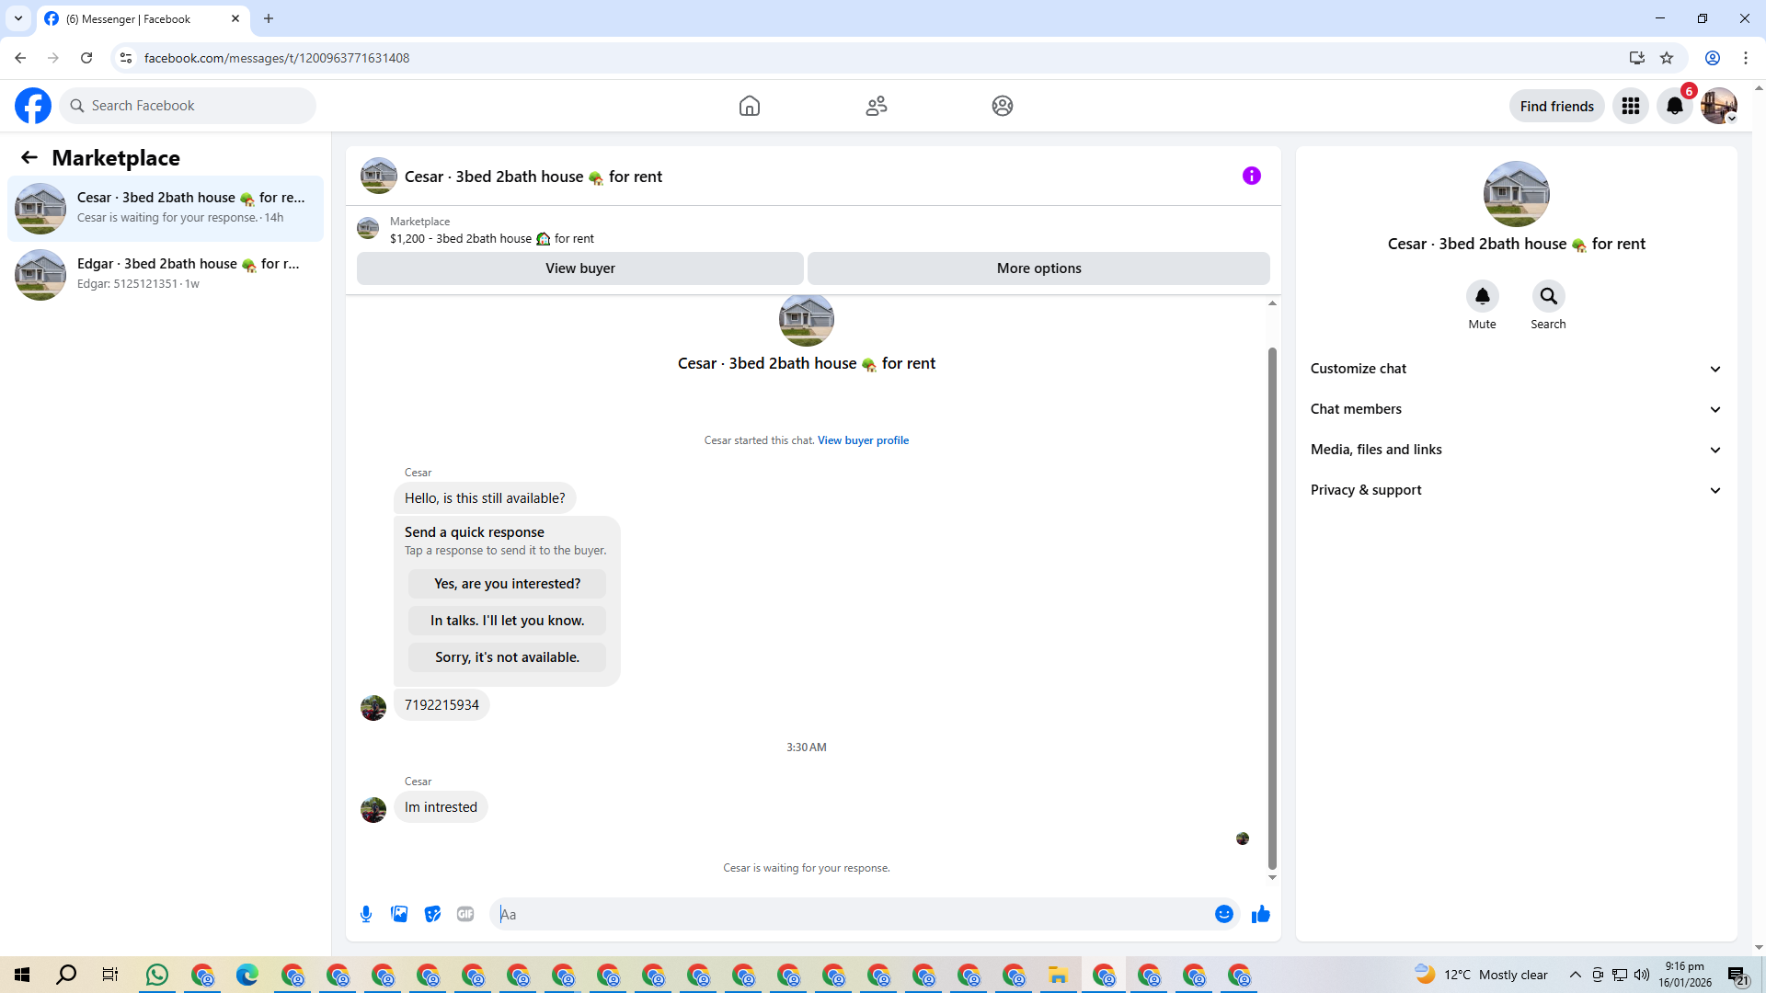Send a thumbs-up like
Screen dimensions: 1766x993
click(x=1260, y=914)
